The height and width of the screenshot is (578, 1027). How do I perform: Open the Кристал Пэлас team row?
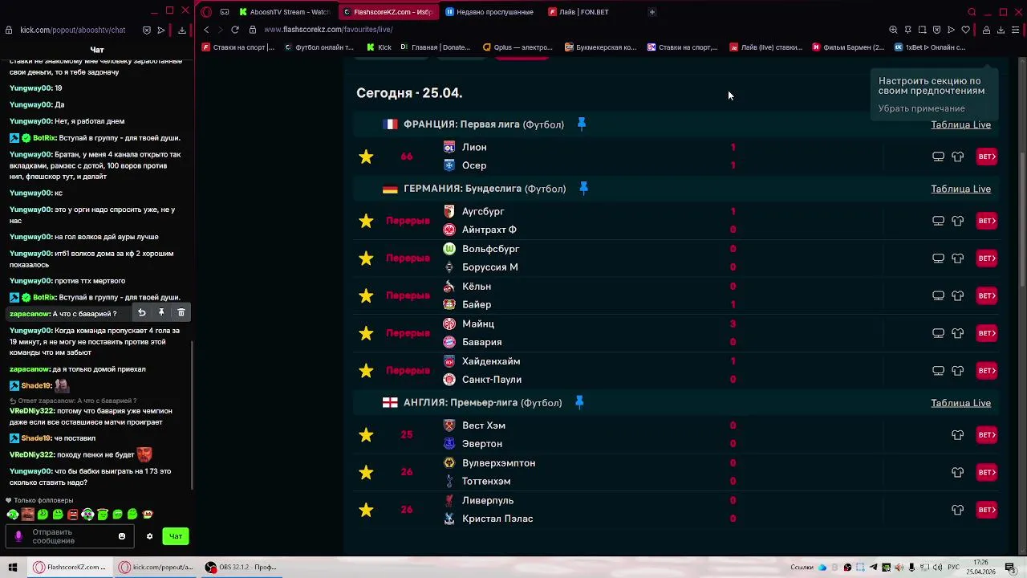click(x=497, y=519)
